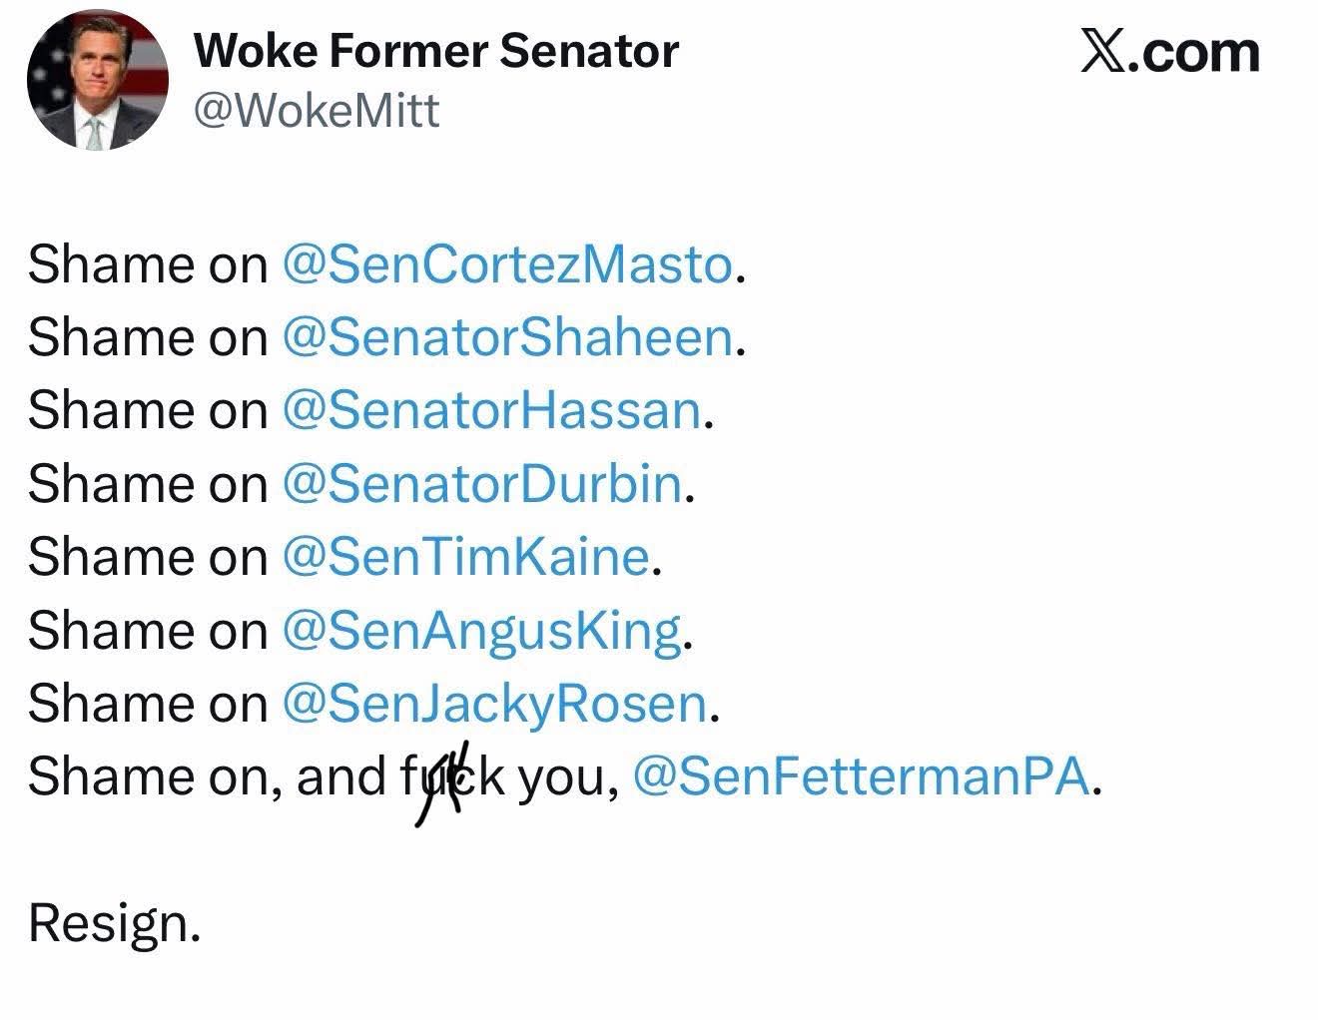
Task: Click "Shame on" before @SenatorHassan
Action: click(x=148, y=411)
